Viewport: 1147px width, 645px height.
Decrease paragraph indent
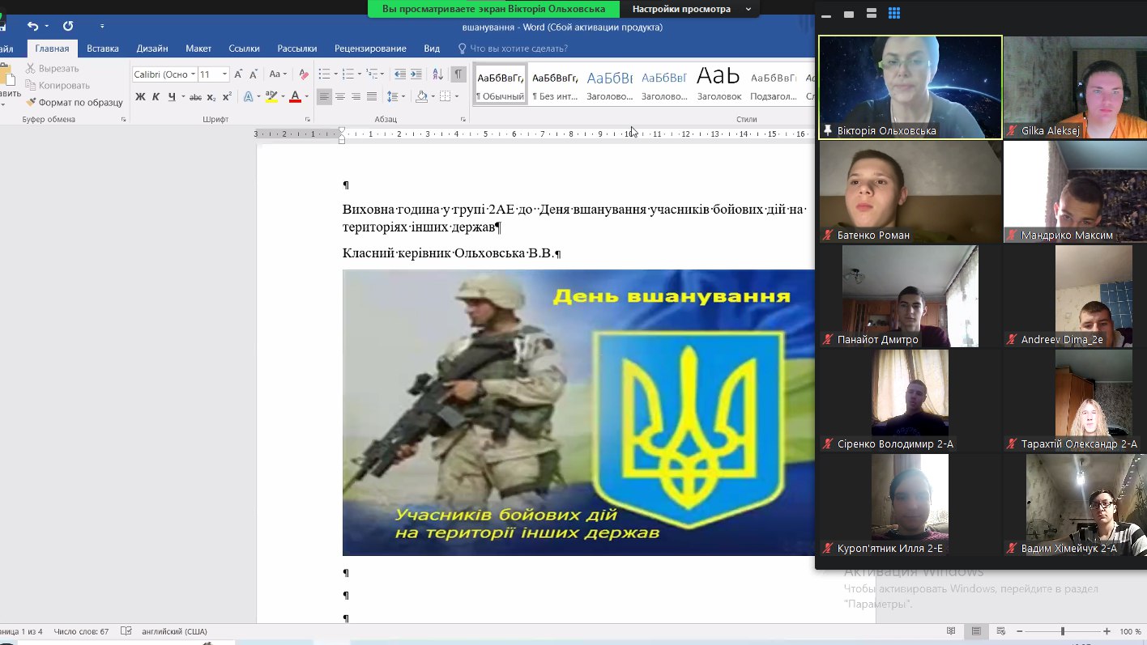[399, 74]
